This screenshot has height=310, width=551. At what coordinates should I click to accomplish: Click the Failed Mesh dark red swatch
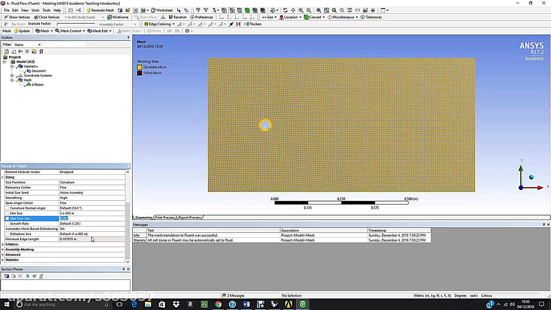[x=139, y=73]
